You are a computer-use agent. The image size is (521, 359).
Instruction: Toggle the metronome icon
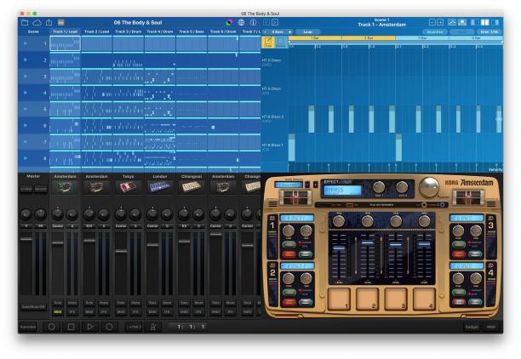coord(153,327)
